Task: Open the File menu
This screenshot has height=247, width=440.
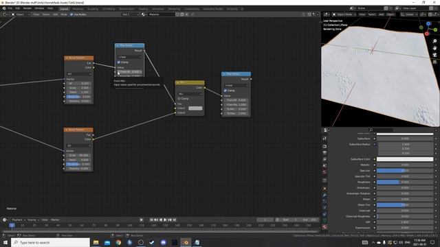Action: coord(10,8)
